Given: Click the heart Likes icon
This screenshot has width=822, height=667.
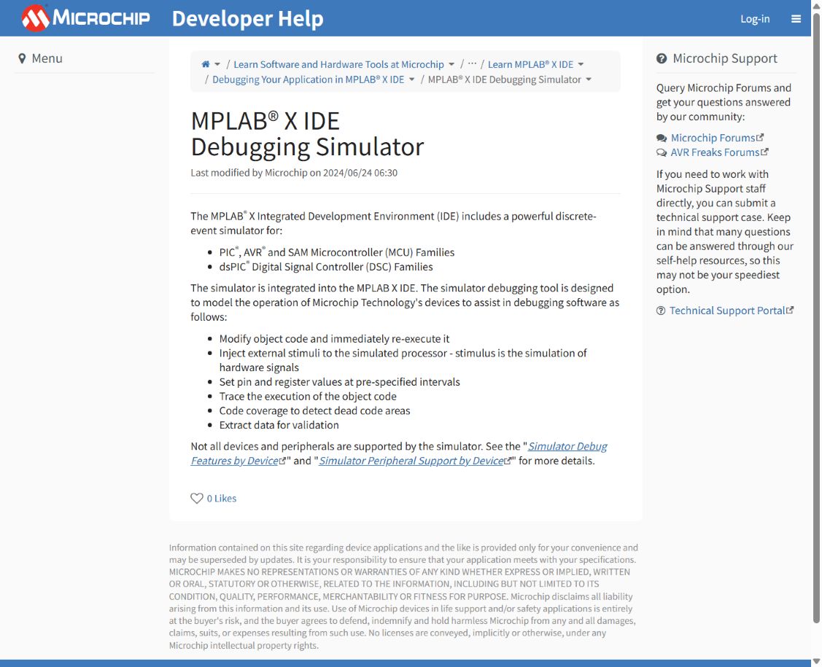Looking at the screenshot, I should pyautogui.click(x=197, y=499).
